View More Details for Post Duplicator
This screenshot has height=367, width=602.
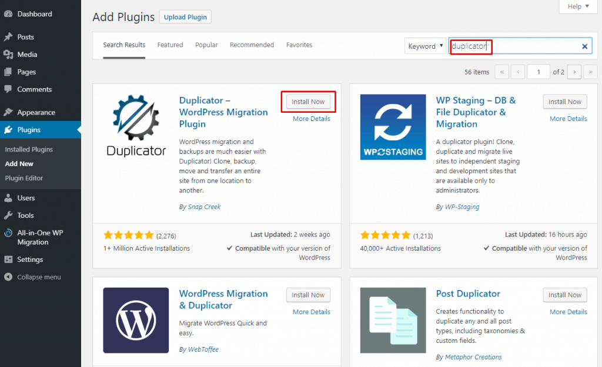568,312
